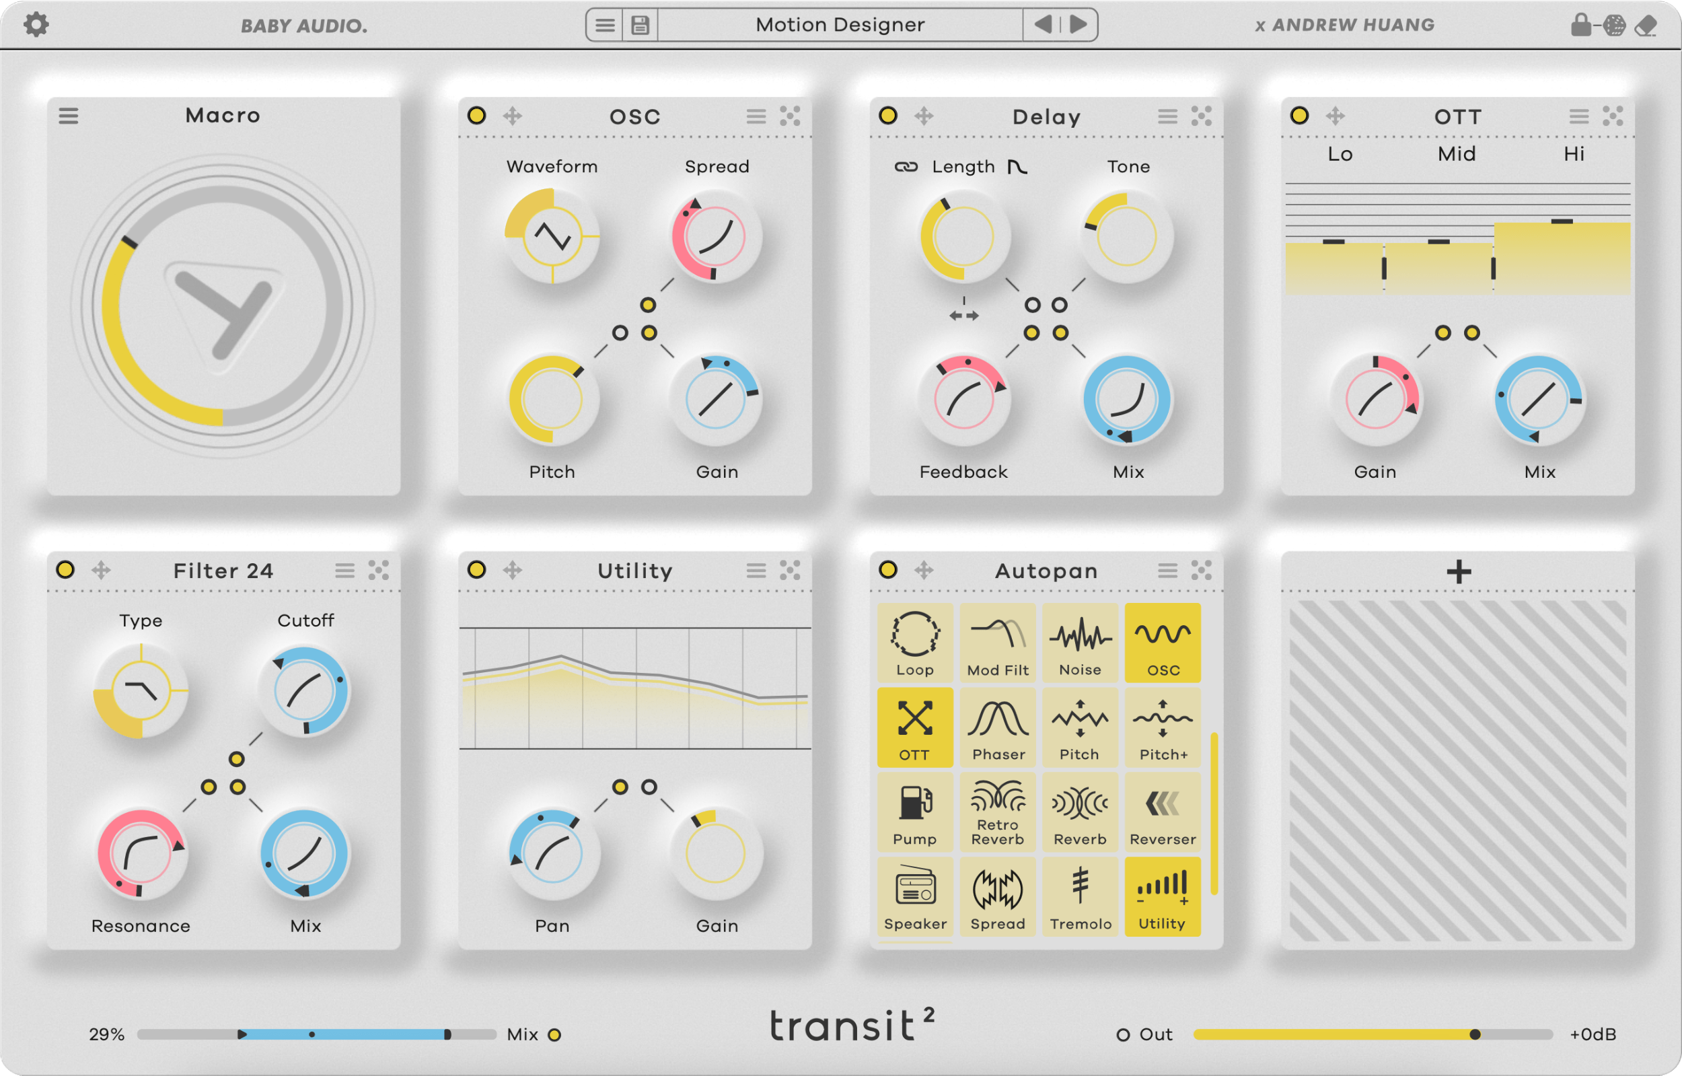Select the Hi band in OTT
Screen dimensions: 1682x1076
click(x=1575, y=154)
